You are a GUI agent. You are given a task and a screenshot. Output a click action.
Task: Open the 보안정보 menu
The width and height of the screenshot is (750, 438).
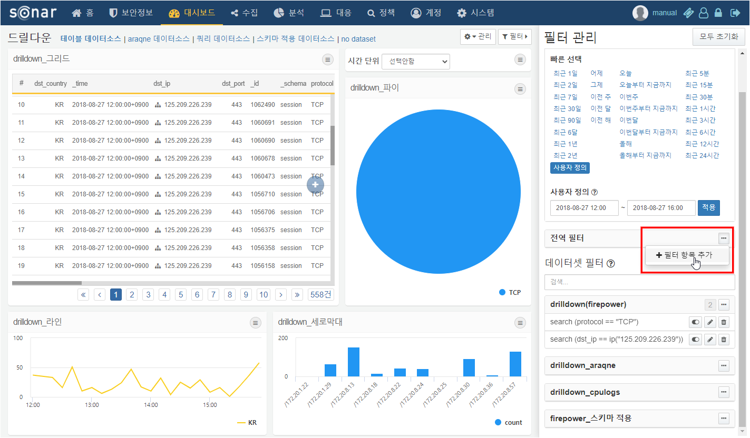[131, 13]
